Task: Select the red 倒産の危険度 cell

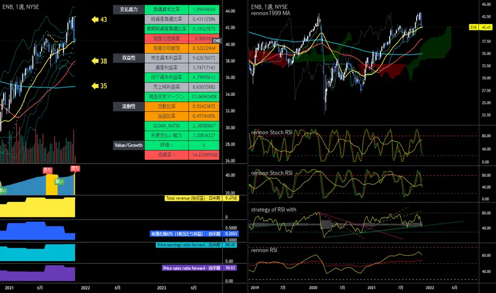Action: pos(167,38)
